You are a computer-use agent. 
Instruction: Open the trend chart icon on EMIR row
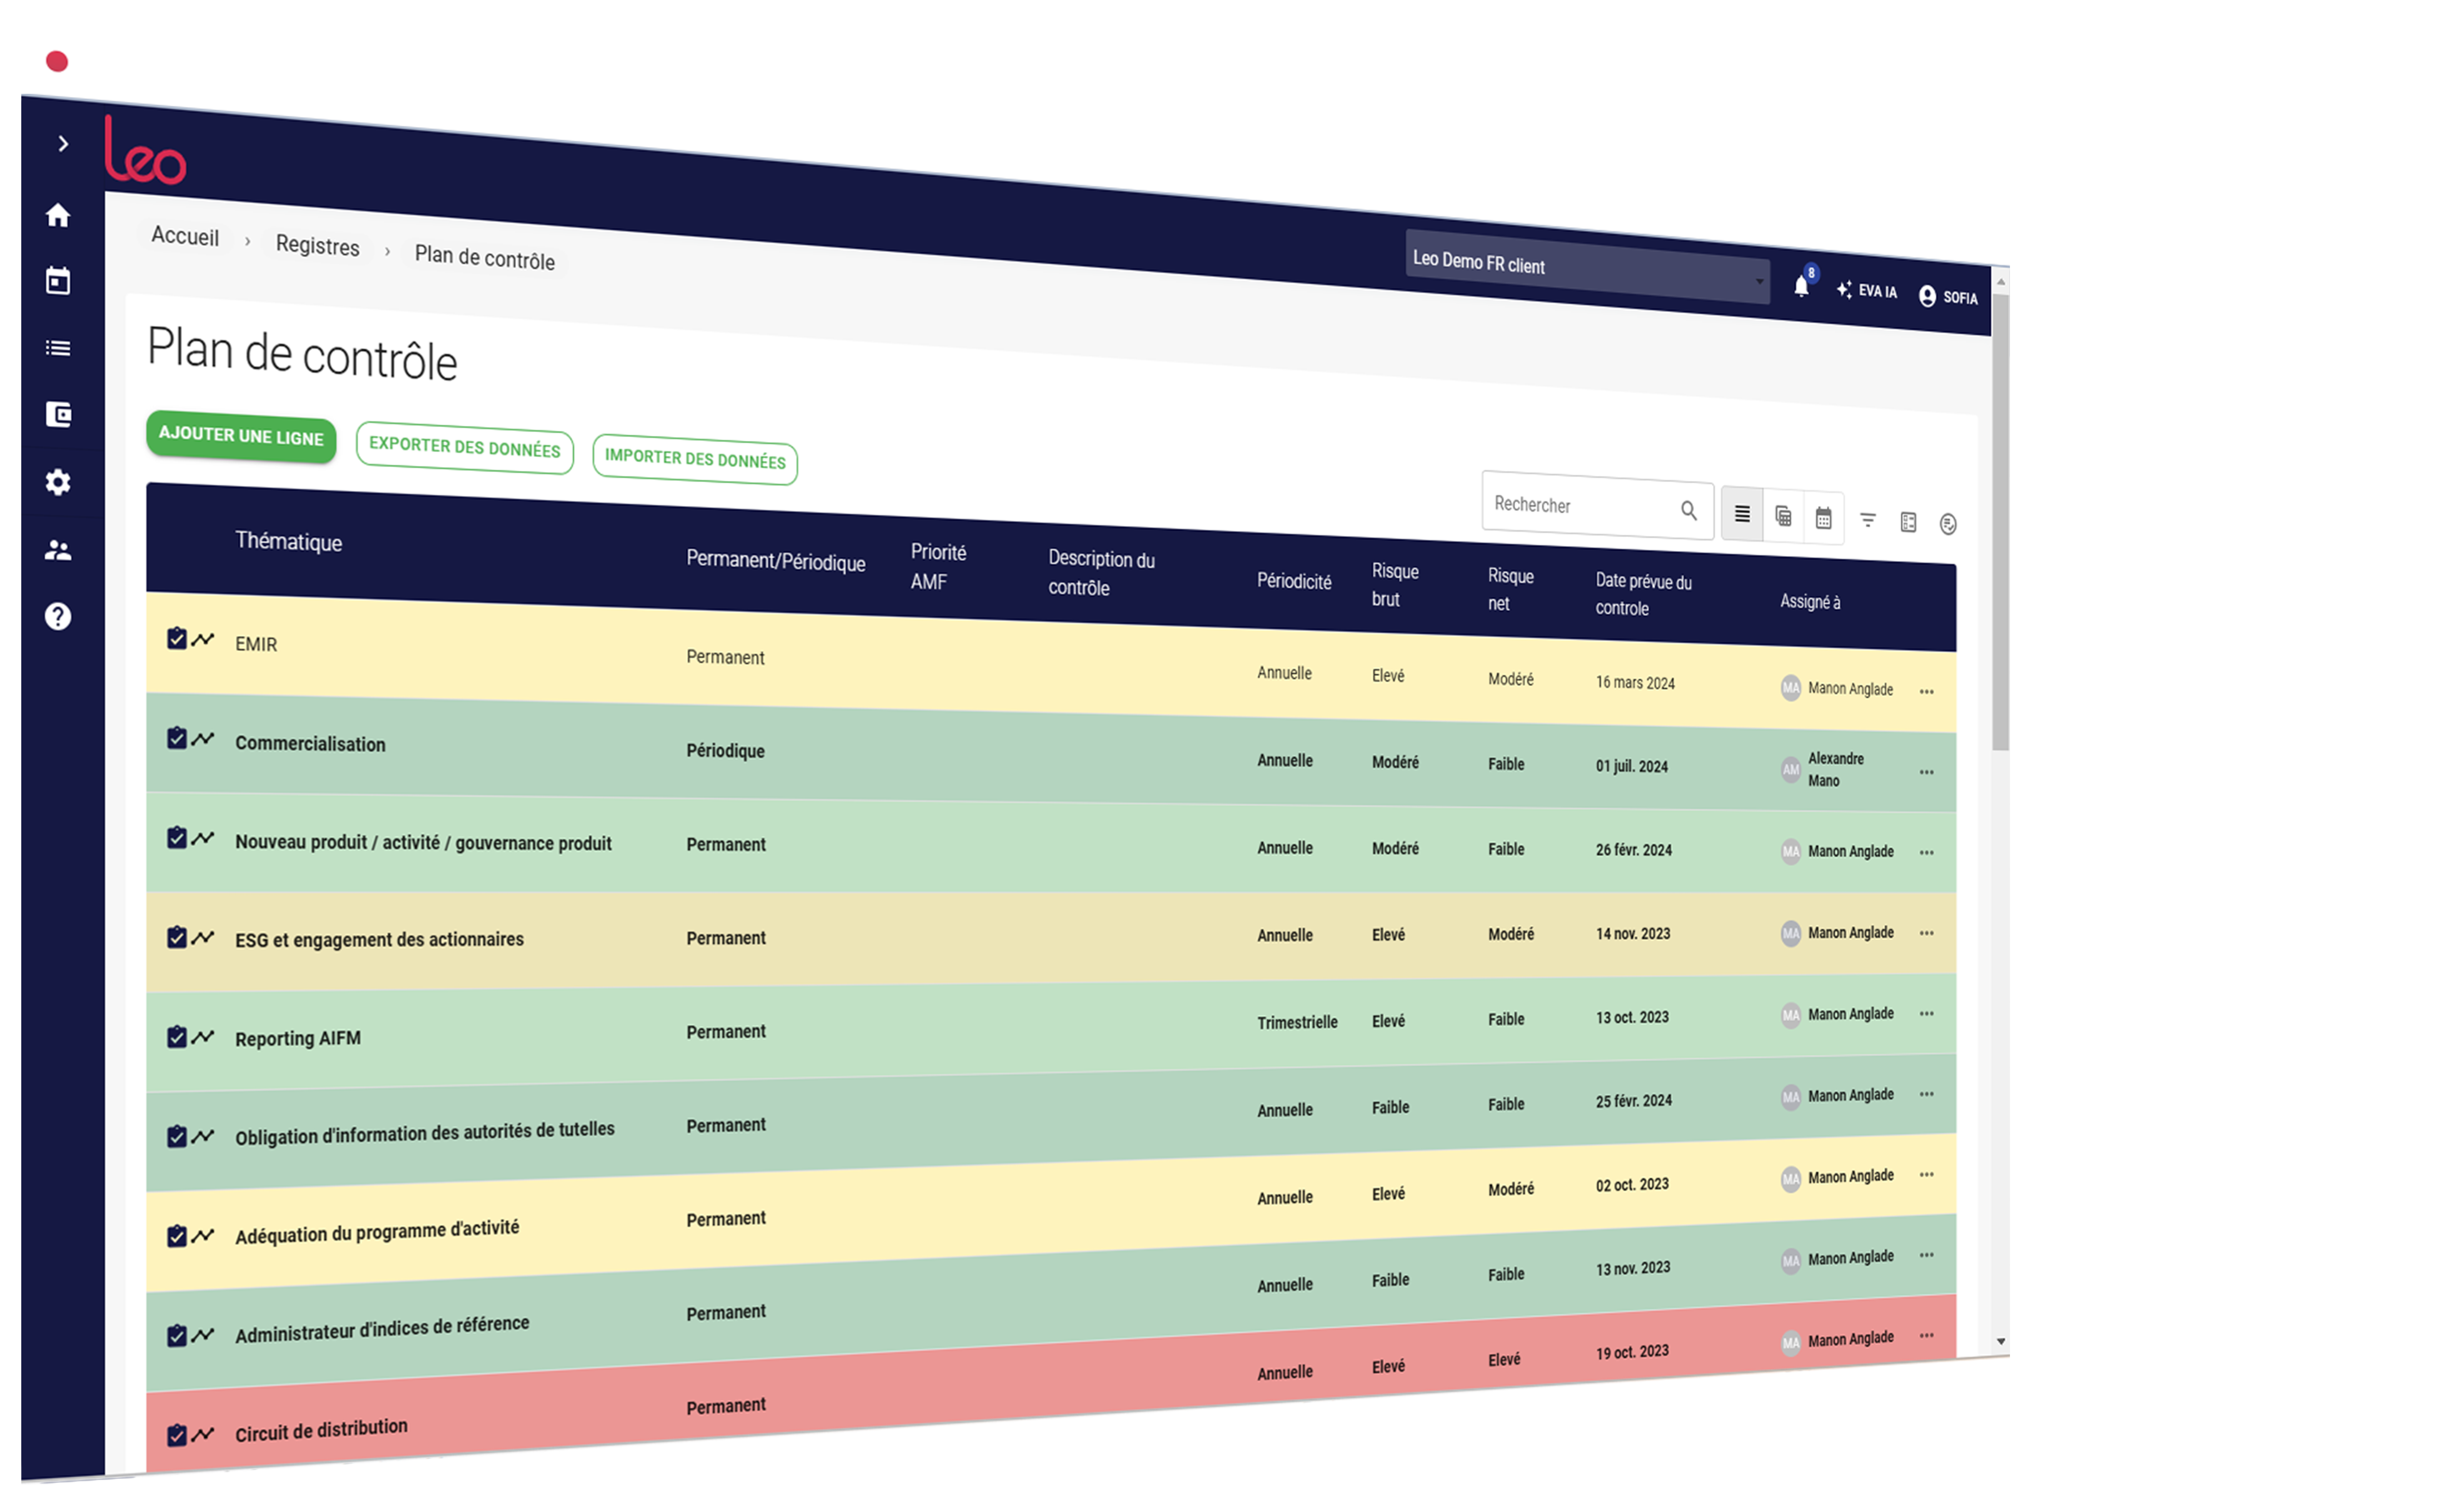203,639
